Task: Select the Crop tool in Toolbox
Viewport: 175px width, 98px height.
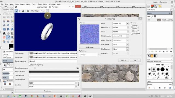Action: 4,29
